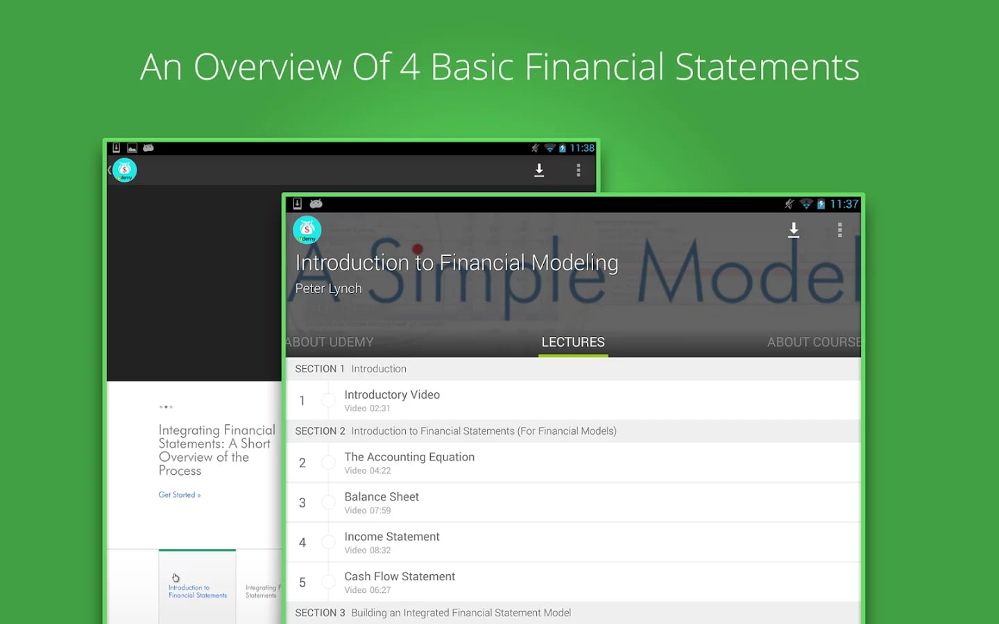This screenshot has width=999, height=624.
Task: Open overflow menu in front course window
Action: coord(839,230)
